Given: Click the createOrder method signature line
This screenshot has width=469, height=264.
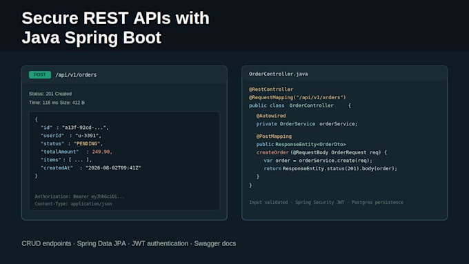Looking at the screenshot, I should (x=321, y=152).
